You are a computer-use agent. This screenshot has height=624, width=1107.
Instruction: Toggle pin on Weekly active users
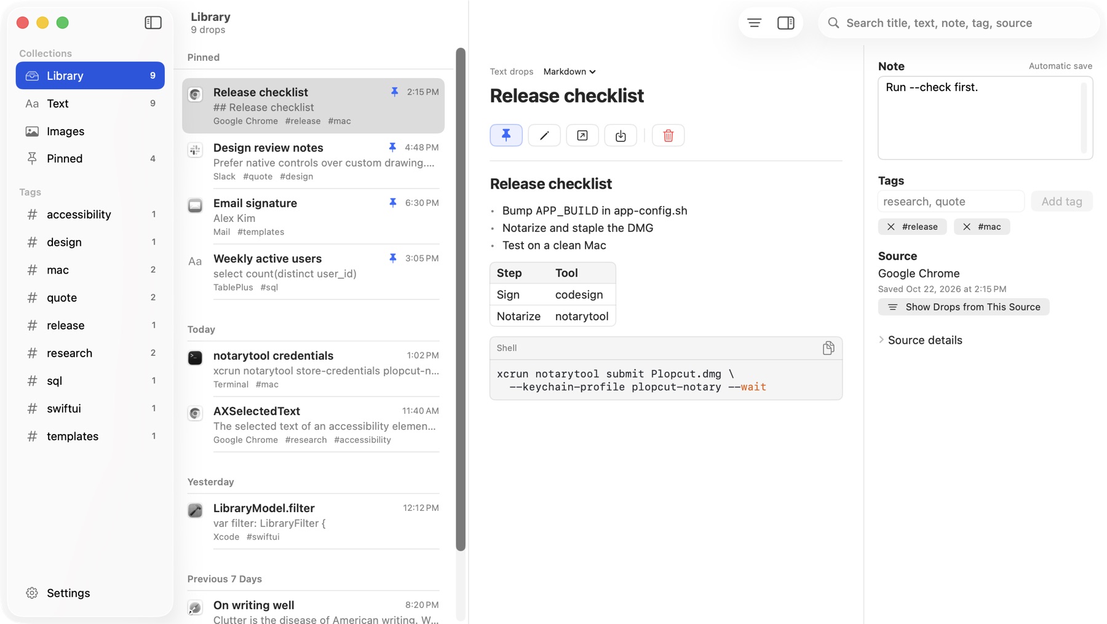pos(392,258)
